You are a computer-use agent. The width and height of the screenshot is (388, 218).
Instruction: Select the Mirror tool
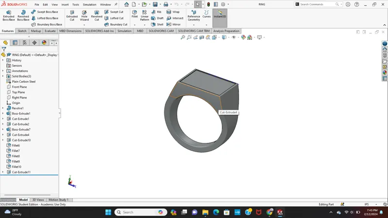tap(174, 25)
